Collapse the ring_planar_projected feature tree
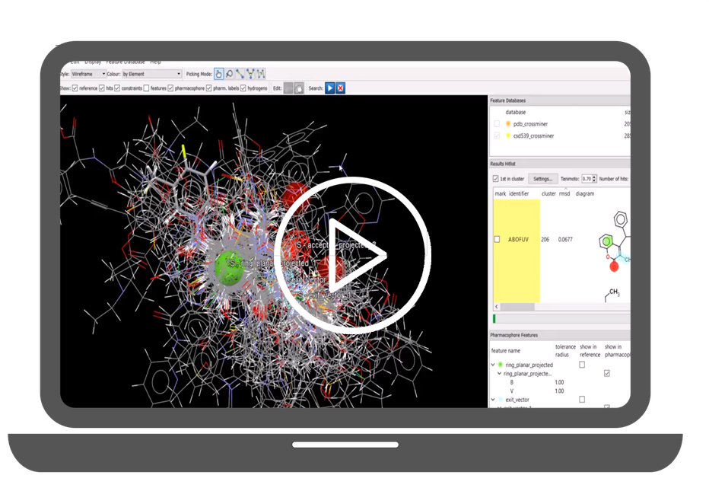This screenshot has height=488, width=709. click(493, 365)
